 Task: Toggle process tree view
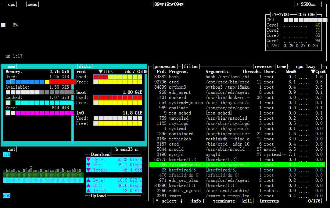(x=282, y=66)
